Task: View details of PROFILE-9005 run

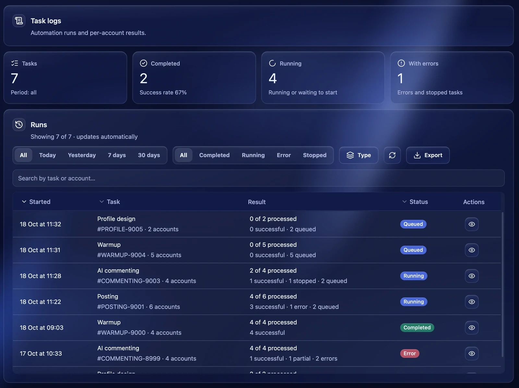Action: pyautogui.click(x=472, y=224)
